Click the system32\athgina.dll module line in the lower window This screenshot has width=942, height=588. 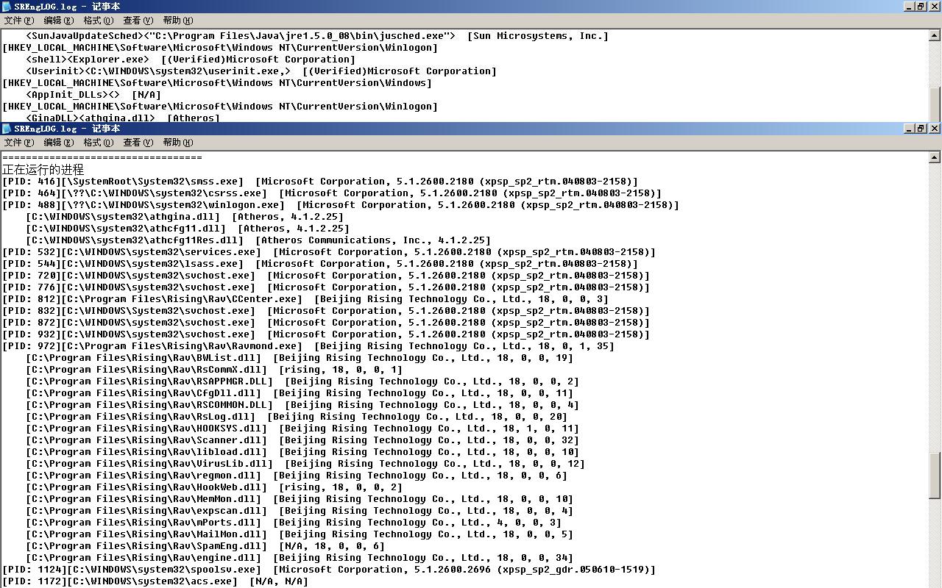[185, 217]
